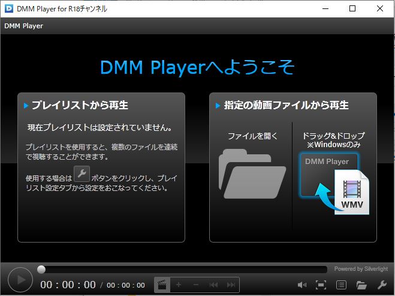Mute audio with the speaker icon
Screen dimensions: 395x296
(302, 285)
